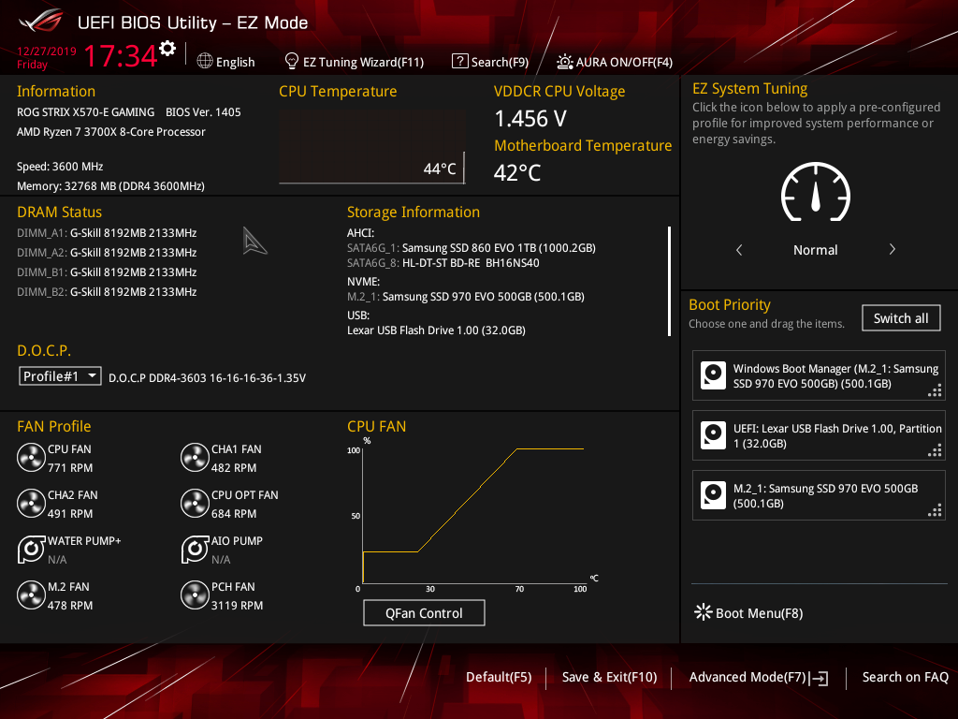Click Save & Exit(F10)
The width and height of the screenshot is (958, 719).
pos(609,677)
